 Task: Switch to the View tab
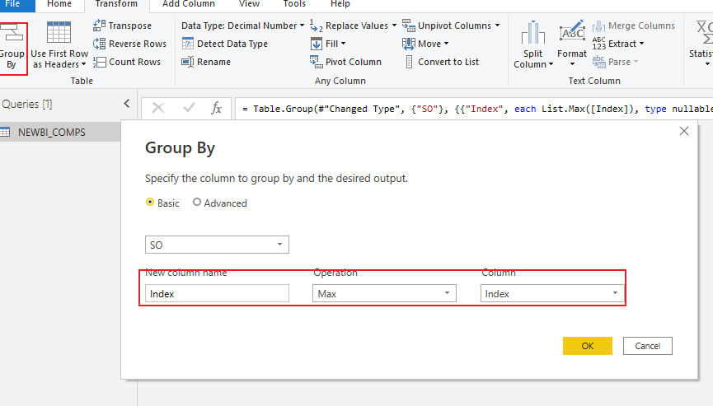[249, 5]
